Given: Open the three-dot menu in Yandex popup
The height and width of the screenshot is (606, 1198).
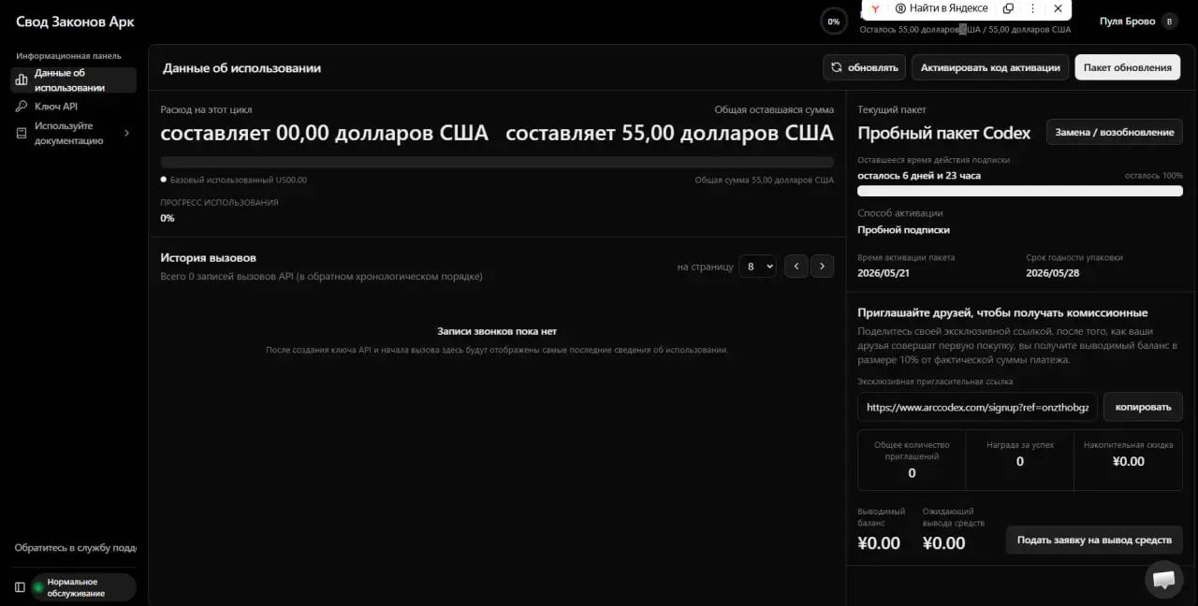Looking at the screenshot, I should click(1033, 8).
